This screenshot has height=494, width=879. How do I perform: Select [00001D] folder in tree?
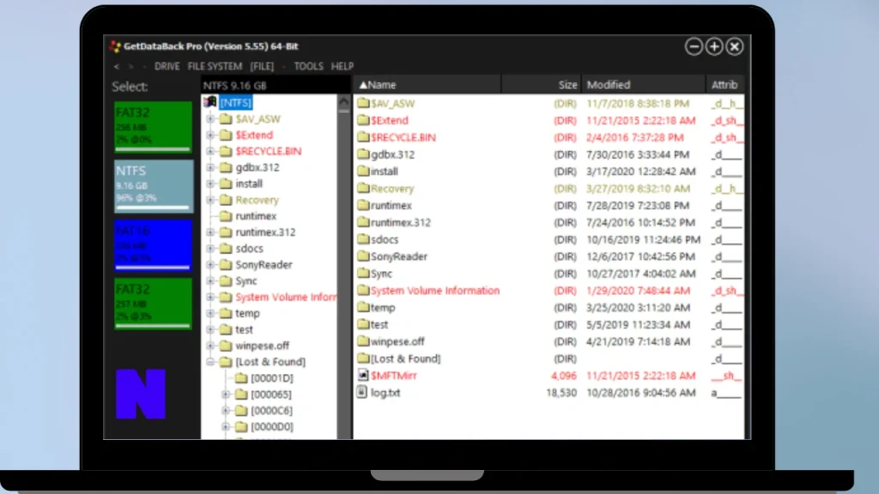pos(272,378)
